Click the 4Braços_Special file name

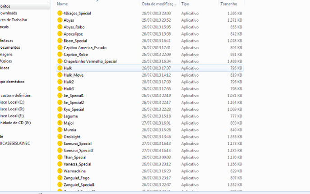click(x=77, y=13)
